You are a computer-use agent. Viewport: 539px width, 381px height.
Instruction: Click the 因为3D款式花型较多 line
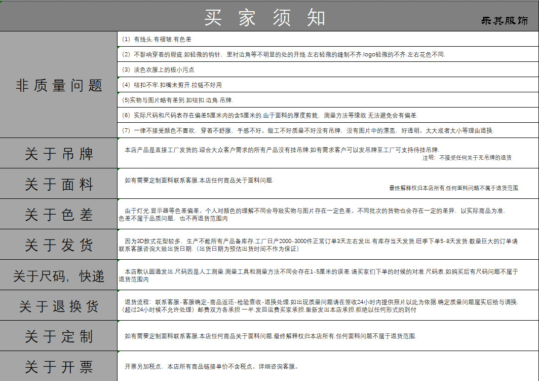[321, 241]
